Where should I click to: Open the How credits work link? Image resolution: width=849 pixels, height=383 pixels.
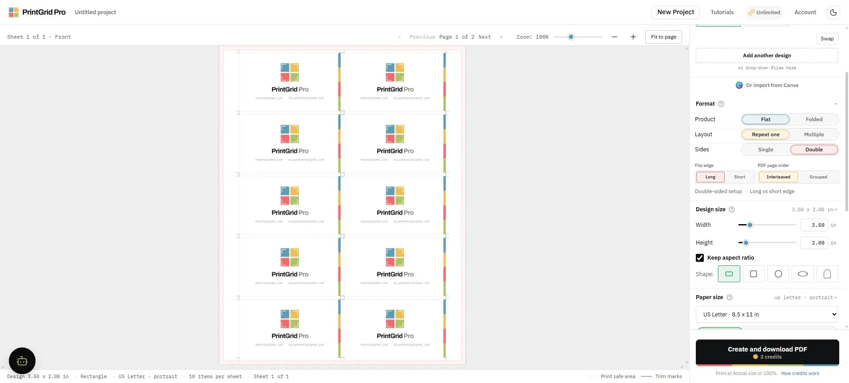click(800, 373)
